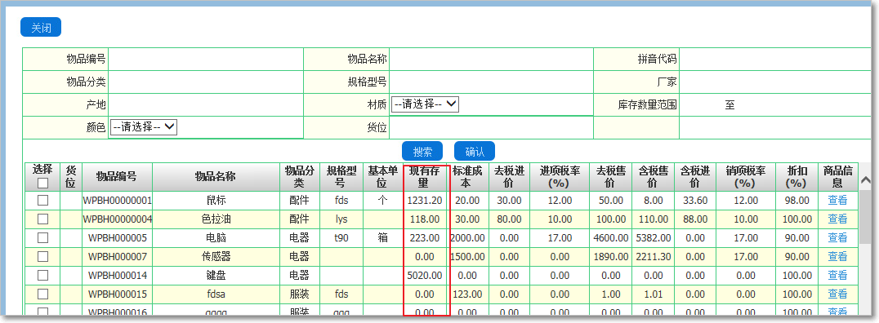Click the 物品名称 column header

coord(216,177)
